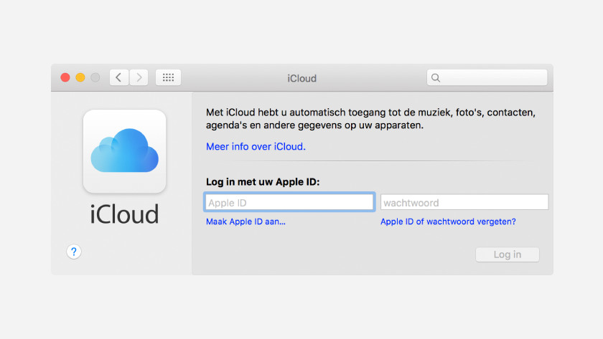Viewport: 603px width, 339px height.
Task: Open help with the question mark button
Action: pos(73,252)
